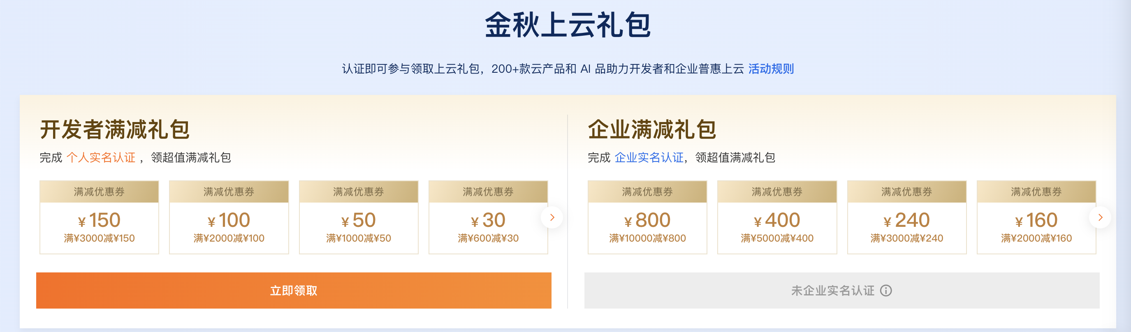Show next developer coupons with right arrow

tap(552, 217)
